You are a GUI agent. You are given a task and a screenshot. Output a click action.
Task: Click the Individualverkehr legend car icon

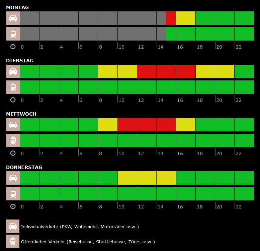point(13,227)
